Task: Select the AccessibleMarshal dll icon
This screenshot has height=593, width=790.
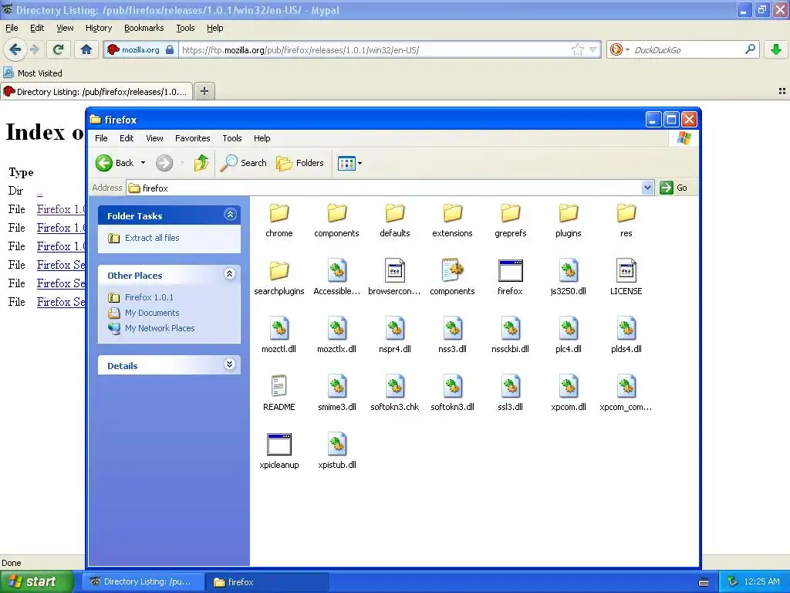Action: [336, 271]
